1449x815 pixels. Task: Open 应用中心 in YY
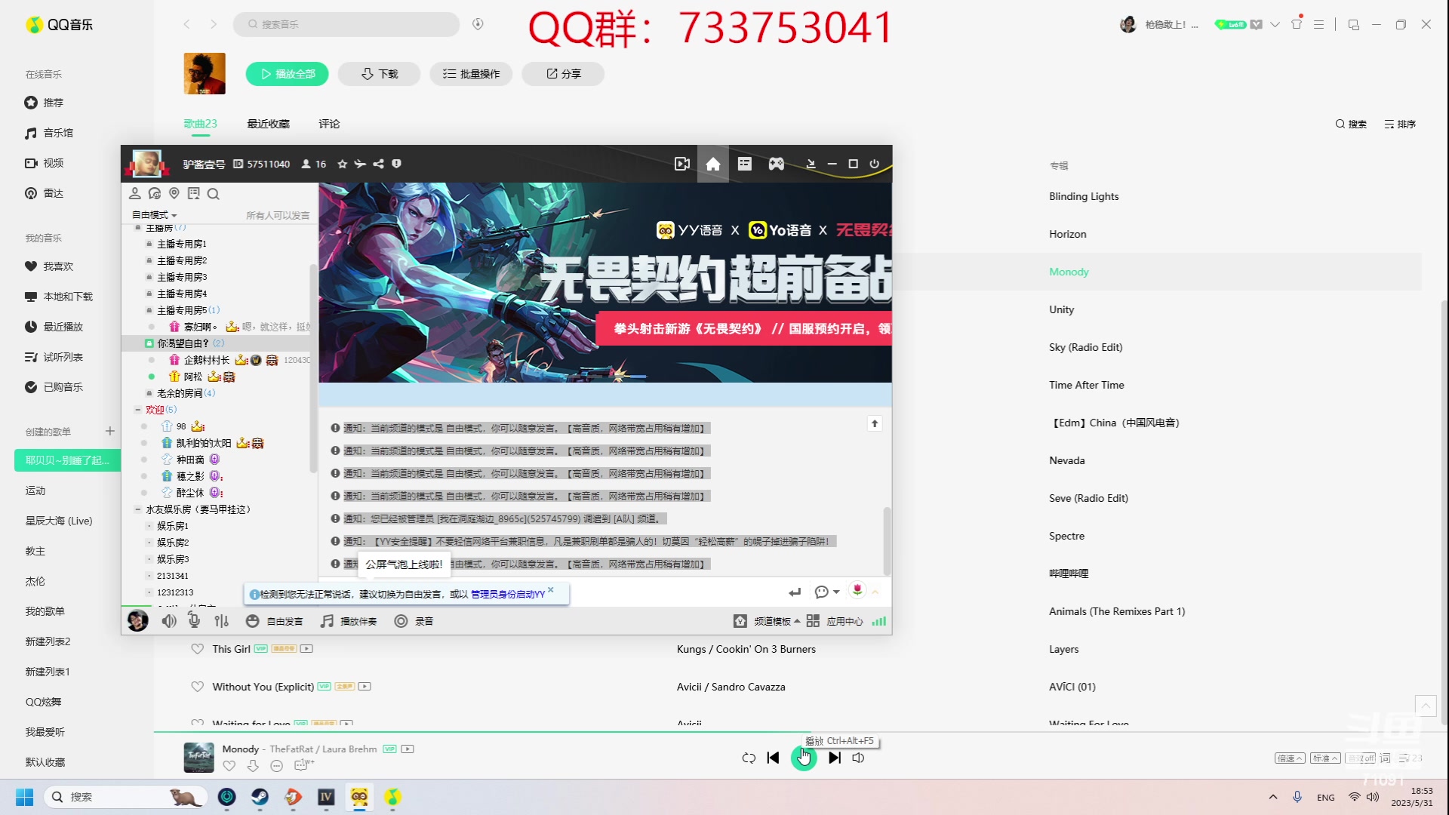click(x=835, y=621)
